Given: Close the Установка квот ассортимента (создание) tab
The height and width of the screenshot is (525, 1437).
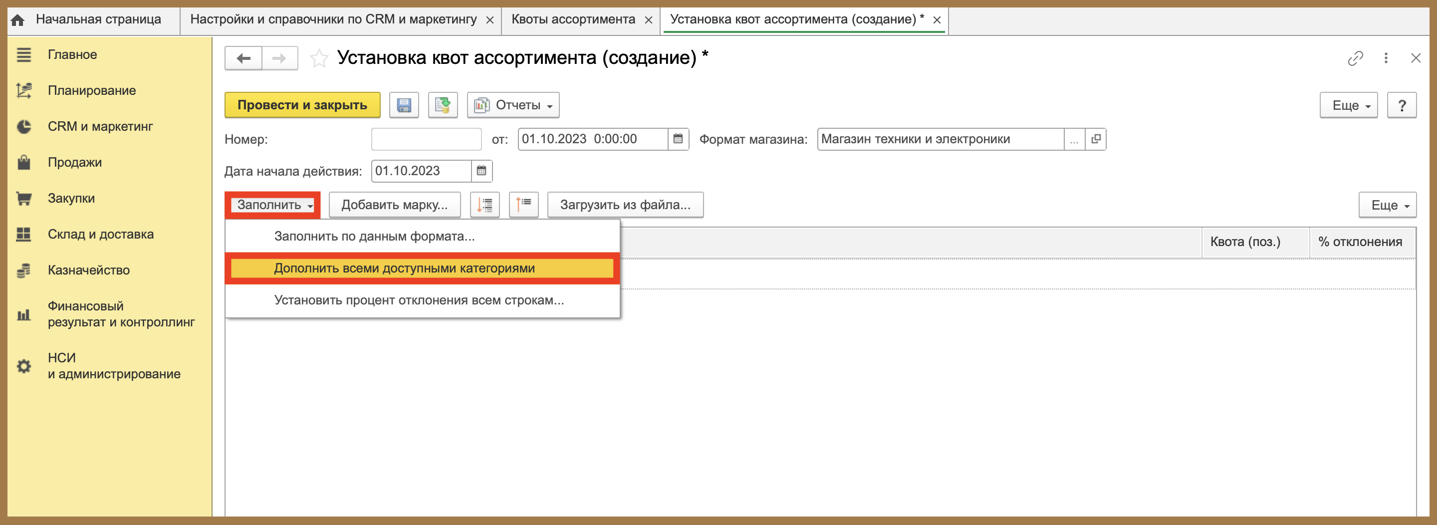Looking at the screenshot, I should [x=937, y=20].
